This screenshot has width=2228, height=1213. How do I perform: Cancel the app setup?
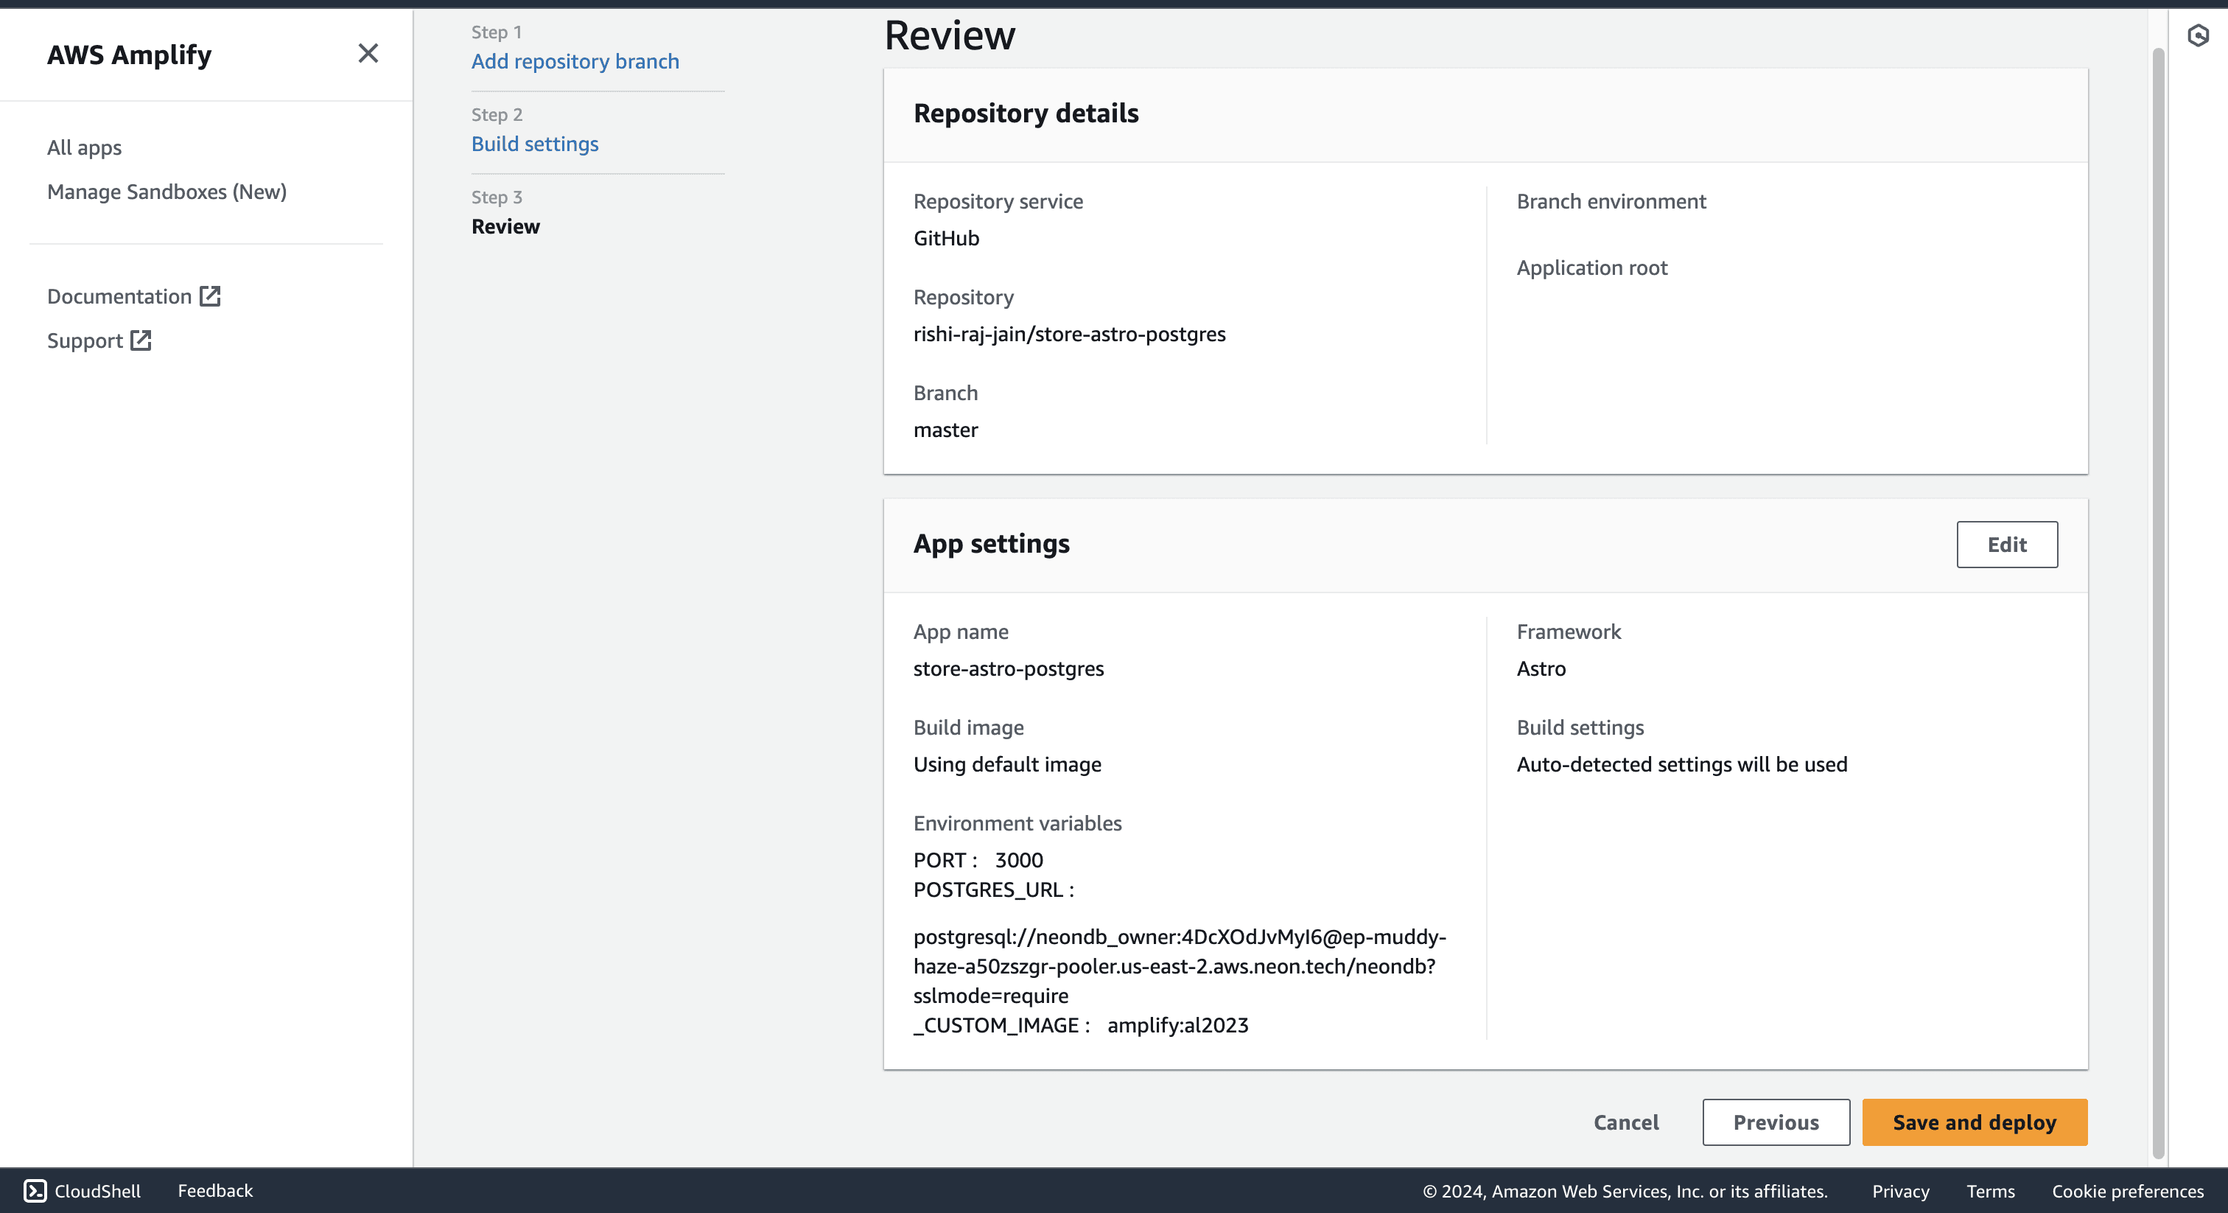point(1626,1122)
